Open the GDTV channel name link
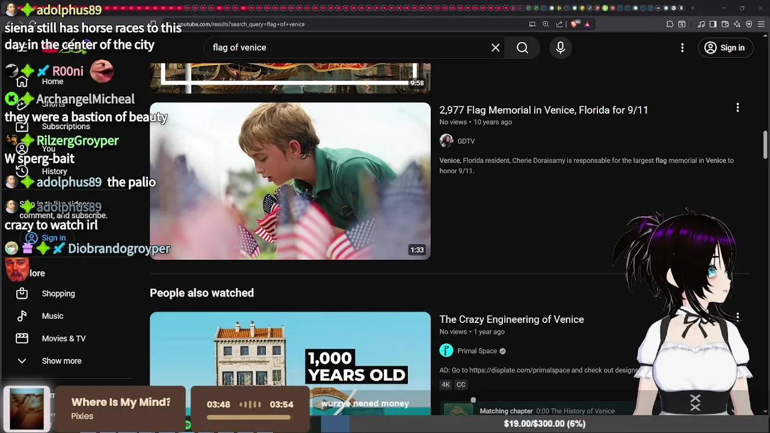Image resolution: width=770 pixels, height=433 pixels. [466, 141]
